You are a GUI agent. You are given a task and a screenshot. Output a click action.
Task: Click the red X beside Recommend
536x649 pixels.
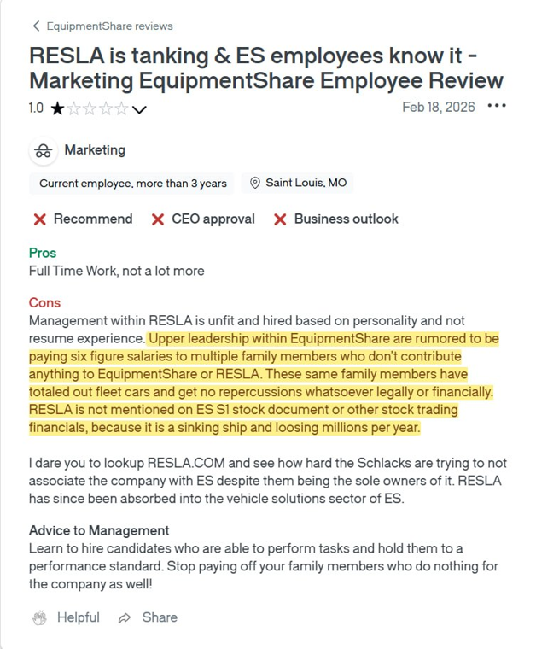(x=40, y=219)
